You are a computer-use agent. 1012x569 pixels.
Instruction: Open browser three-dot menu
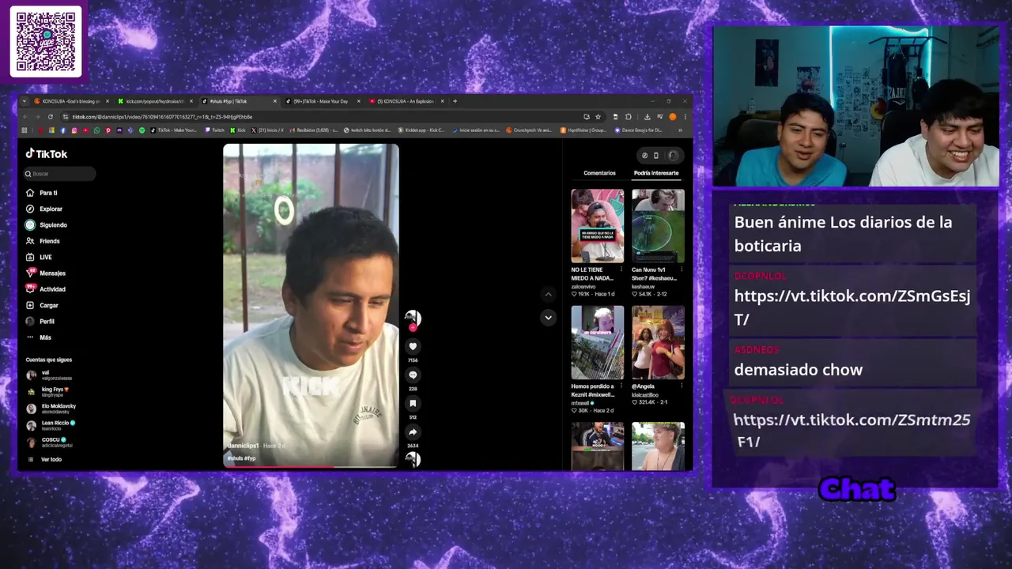pyautogui.click(x=685, y=117)
